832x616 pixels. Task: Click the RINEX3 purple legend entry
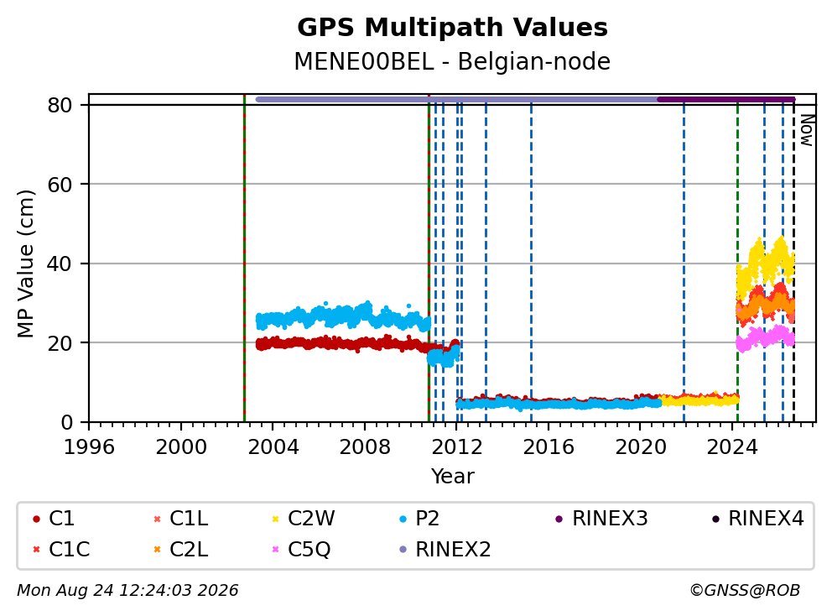(601, 519)
